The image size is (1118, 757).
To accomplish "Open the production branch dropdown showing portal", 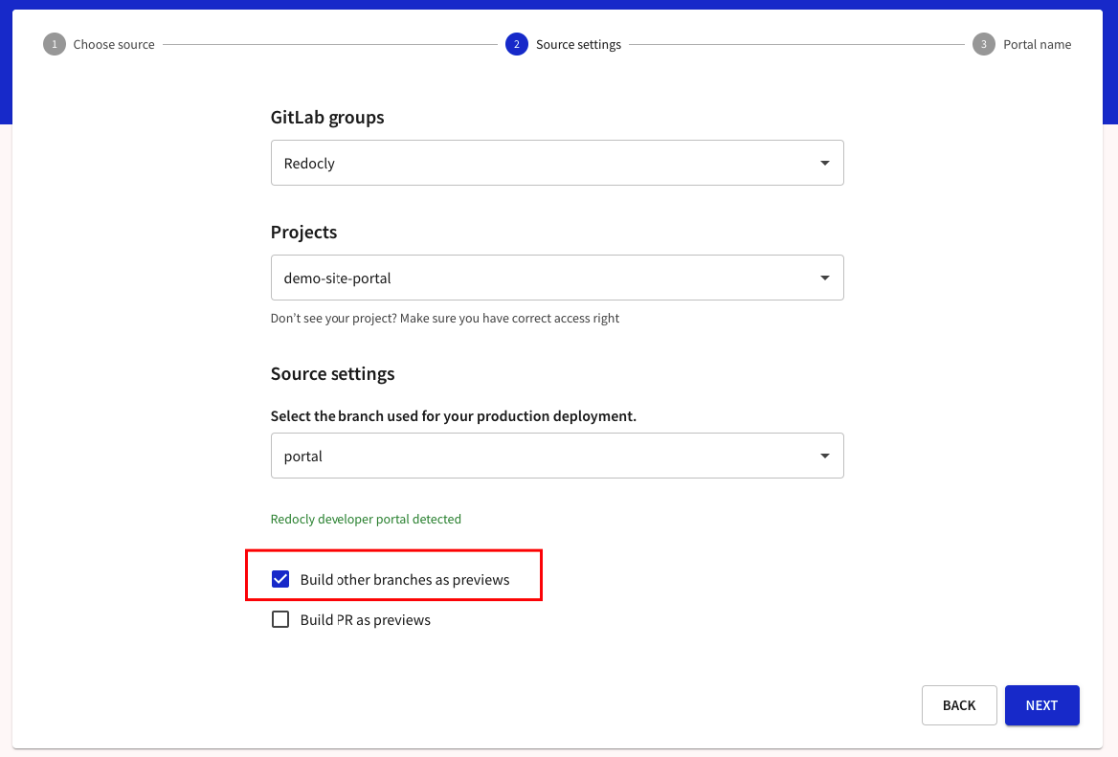I will [557, 456].
